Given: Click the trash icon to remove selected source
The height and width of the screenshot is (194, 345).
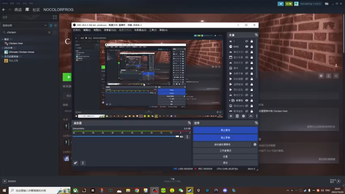Looking at the screenshot, I should (x=237, y=116).
